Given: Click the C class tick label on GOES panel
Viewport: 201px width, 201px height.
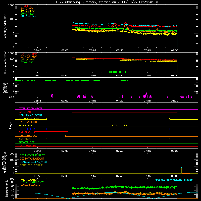Looking at the screenshot, I should click(14, 78).
